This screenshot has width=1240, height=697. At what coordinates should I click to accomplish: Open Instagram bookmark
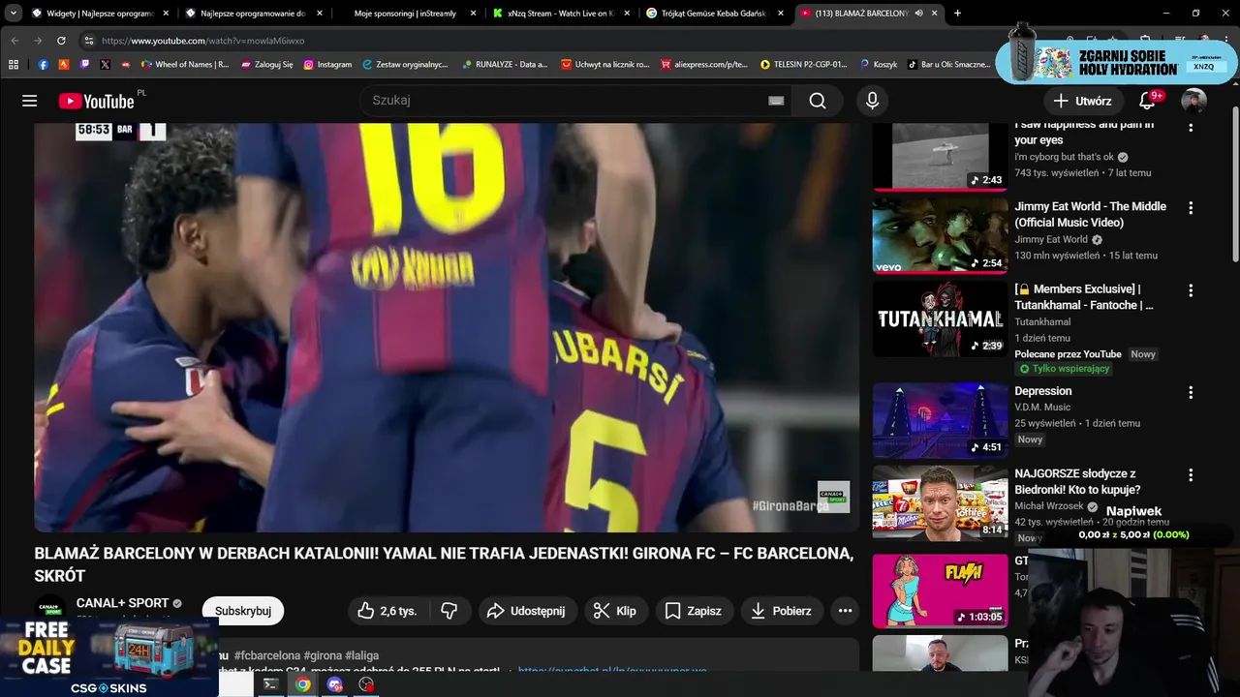(327, 64)
